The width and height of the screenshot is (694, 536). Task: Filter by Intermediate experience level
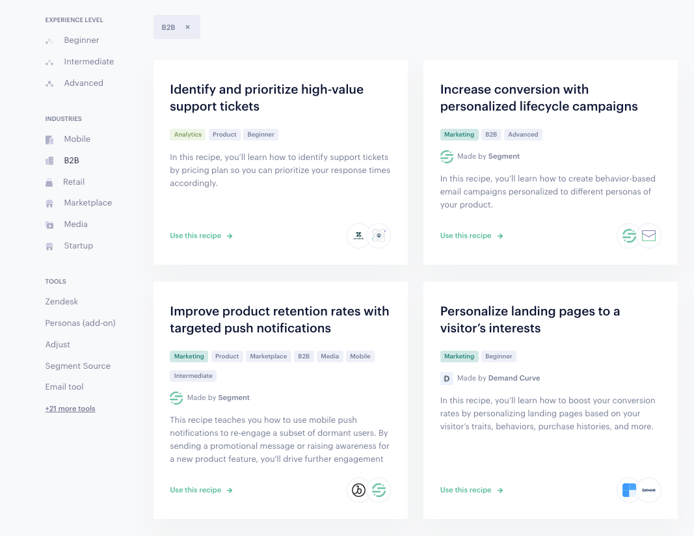point(89,62)
